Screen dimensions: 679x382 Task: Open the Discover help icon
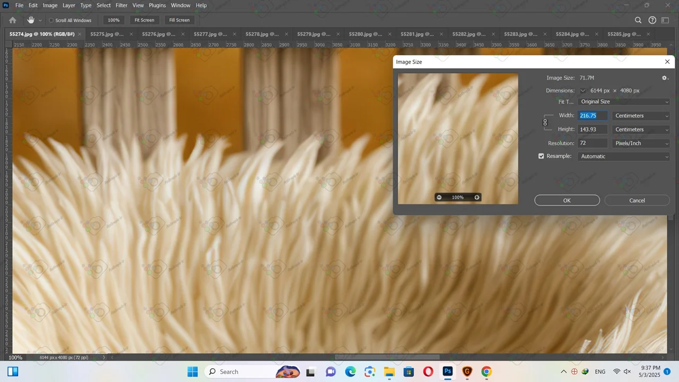[652, 20]
